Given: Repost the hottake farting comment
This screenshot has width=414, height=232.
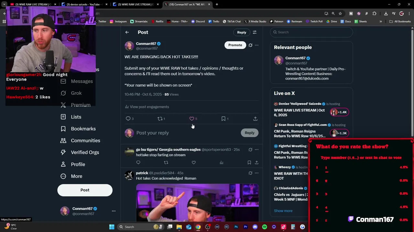Looking at the screenshot, I should pyautogui.click(x=166, y=162).
